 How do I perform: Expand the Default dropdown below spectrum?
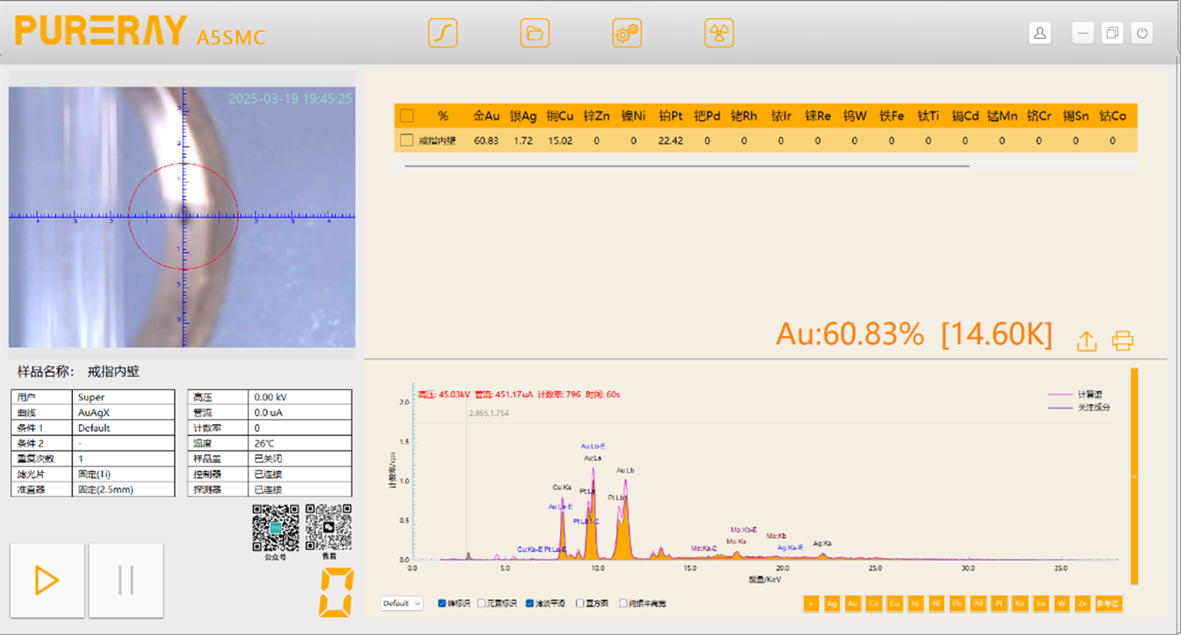pos(402,603)
